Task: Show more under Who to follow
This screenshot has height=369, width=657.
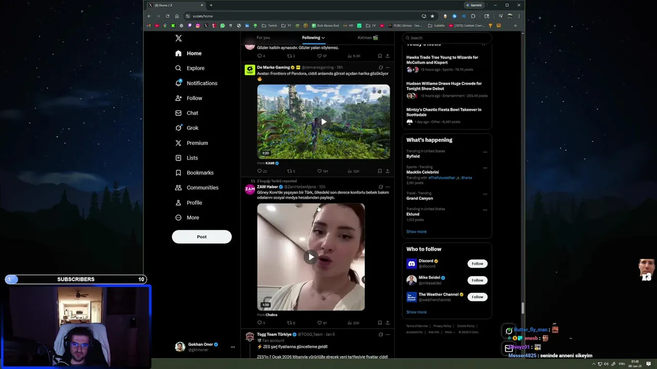Action: point(416,312)
